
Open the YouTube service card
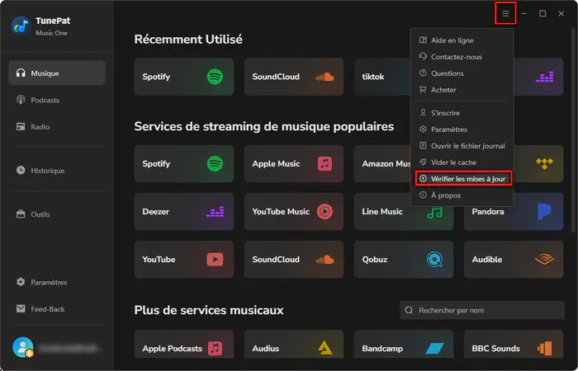184,260
